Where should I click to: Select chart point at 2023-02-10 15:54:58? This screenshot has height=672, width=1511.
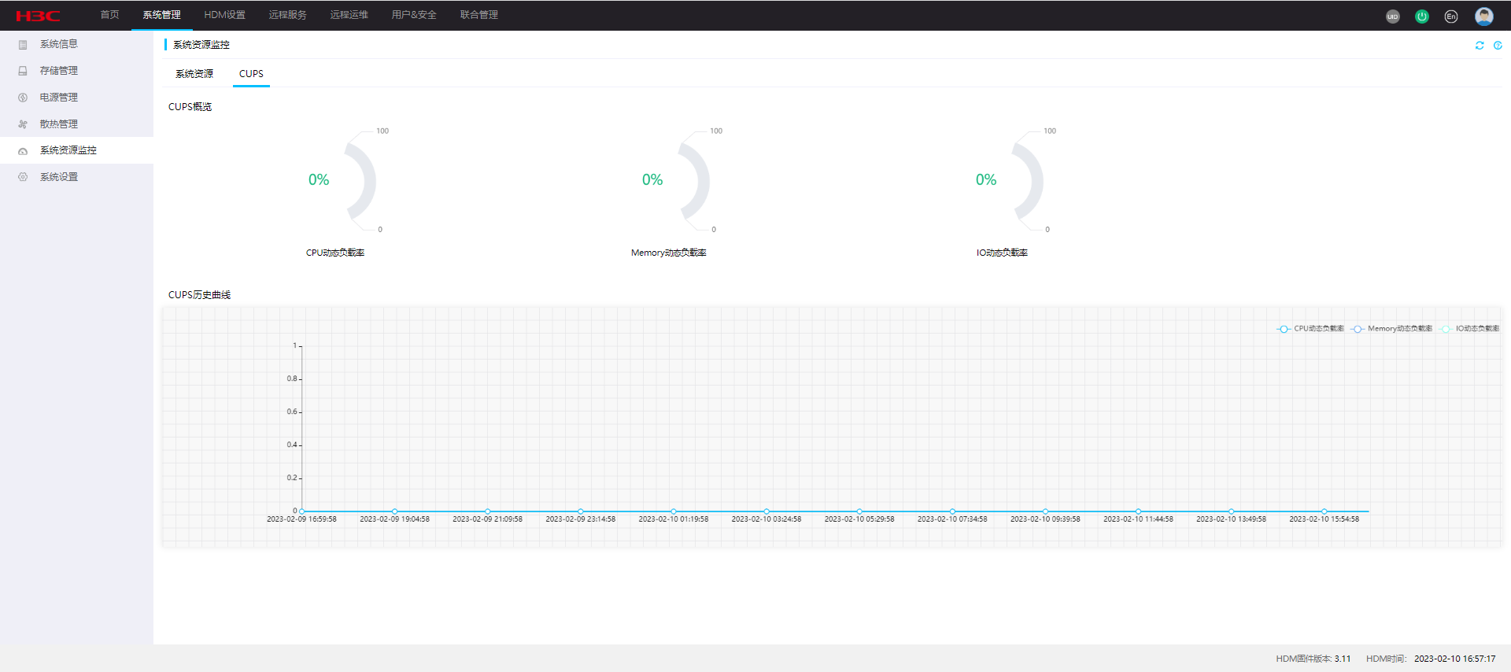click(1324, 511)
